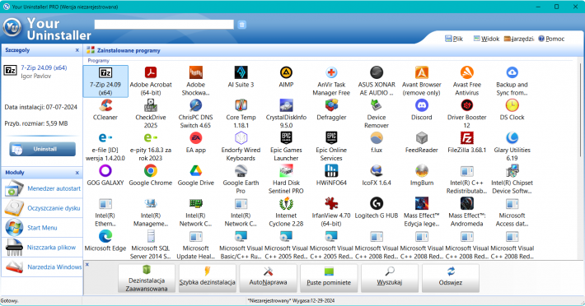
Task: Select CrystalDiskInfo 9.5.0 icon
Action: [286, 105]
